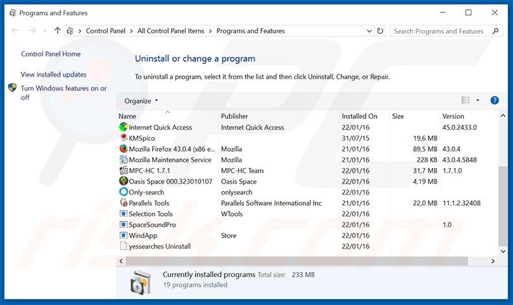Select the yessearches Uninstall entry name
The height and width of the screenshot is (305, 513).
159,246
